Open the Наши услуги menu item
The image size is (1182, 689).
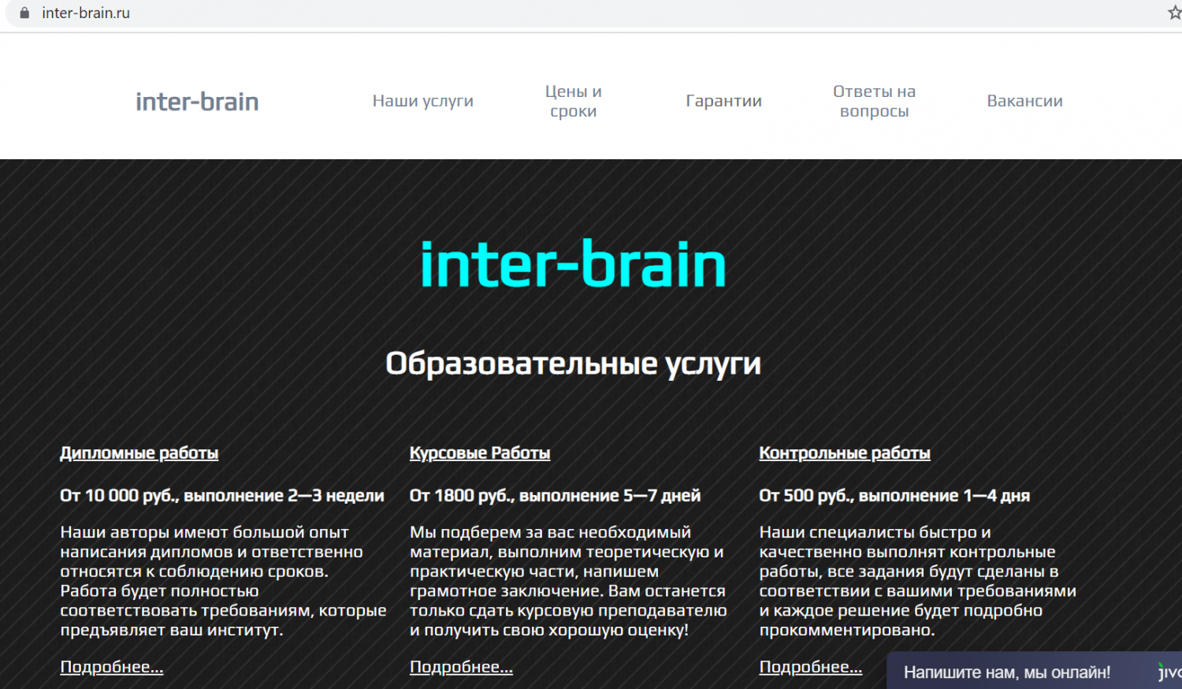click(423, 101)
